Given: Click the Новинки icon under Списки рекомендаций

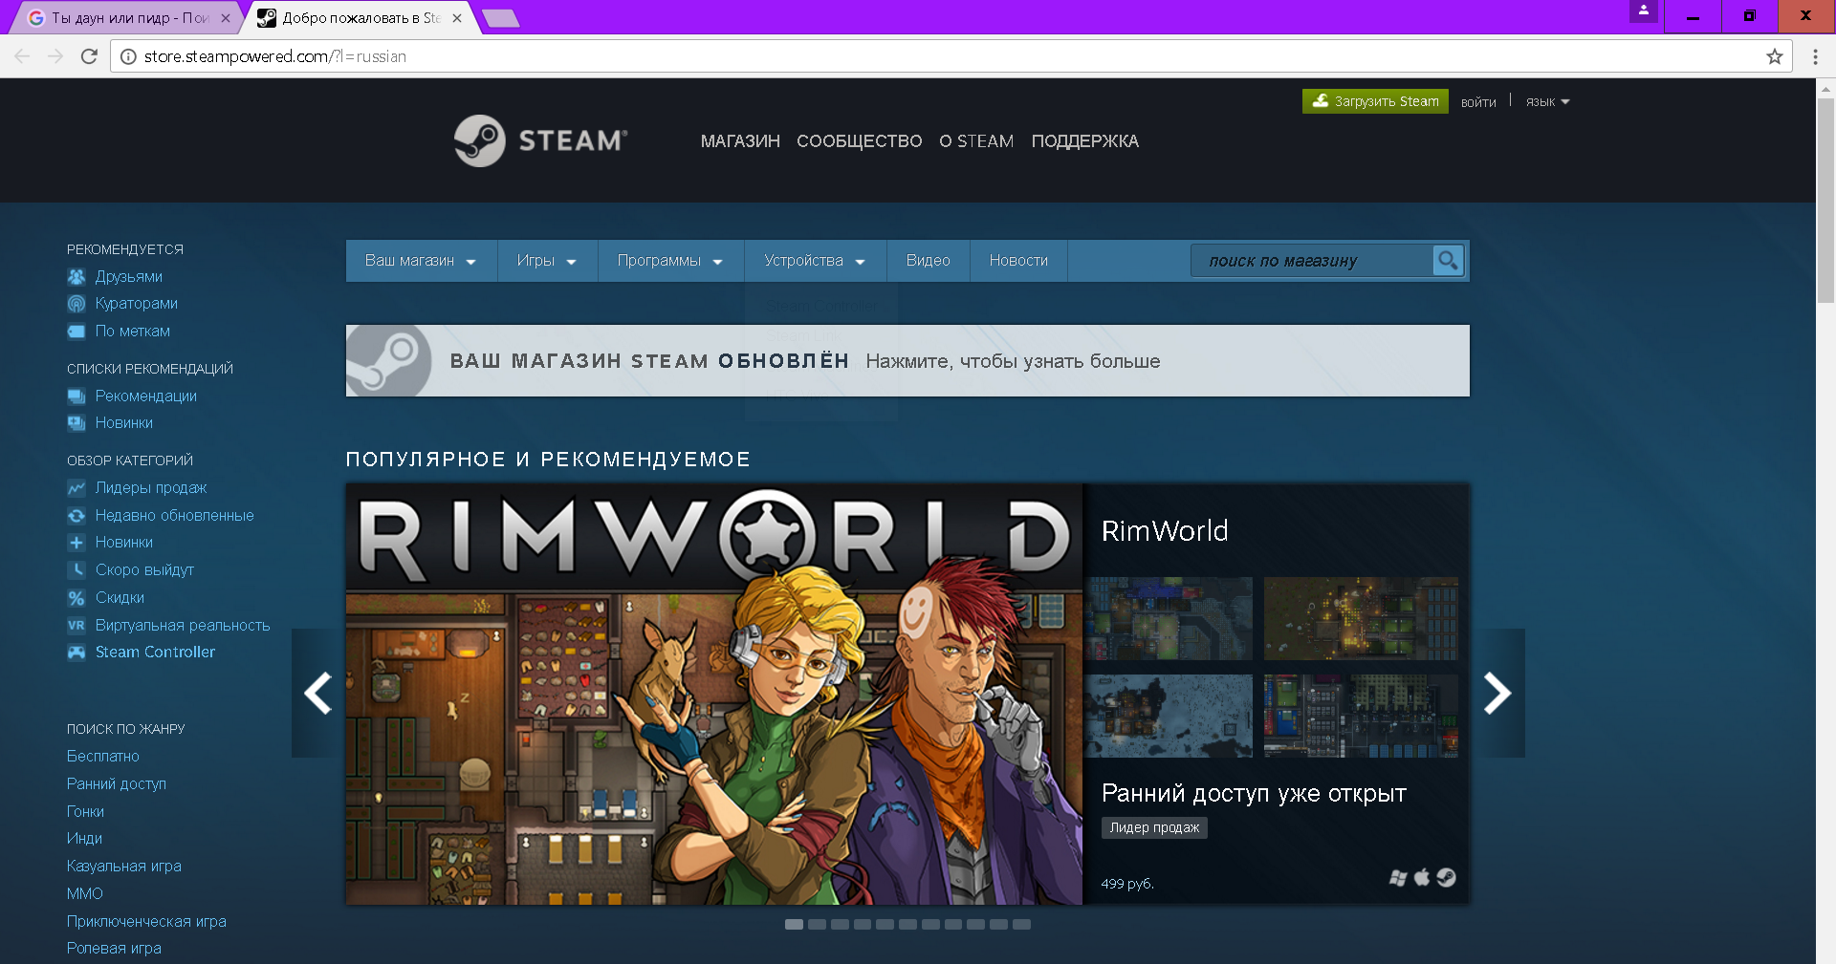Looking at the screenshot, I should tap(76, 423).
